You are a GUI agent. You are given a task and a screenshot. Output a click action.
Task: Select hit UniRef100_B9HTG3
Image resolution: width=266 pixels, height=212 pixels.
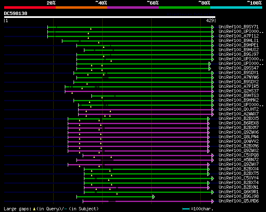pyautogui.click(x=239, y=96)
